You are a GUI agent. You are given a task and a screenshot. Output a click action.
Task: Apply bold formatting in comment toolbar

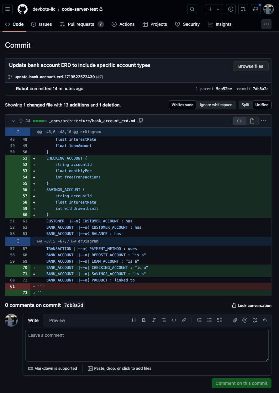pyautogui.click(x=144, y=320)
